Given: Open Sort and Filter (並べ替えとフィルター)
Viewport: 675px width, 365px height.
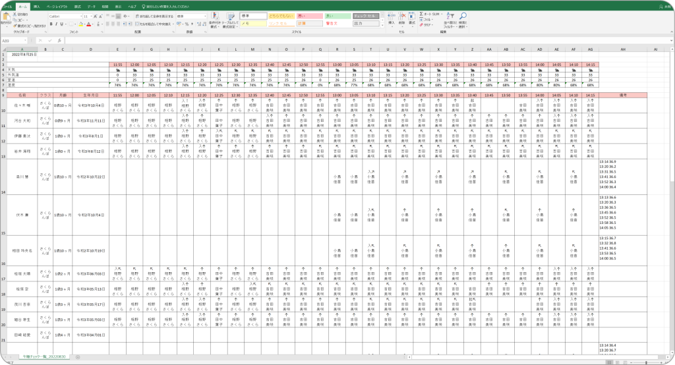Looking at the screenshot, I should point(450,20).
